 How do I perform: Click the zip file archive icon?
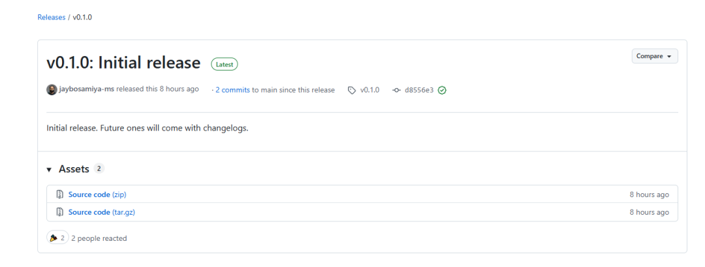59,194
